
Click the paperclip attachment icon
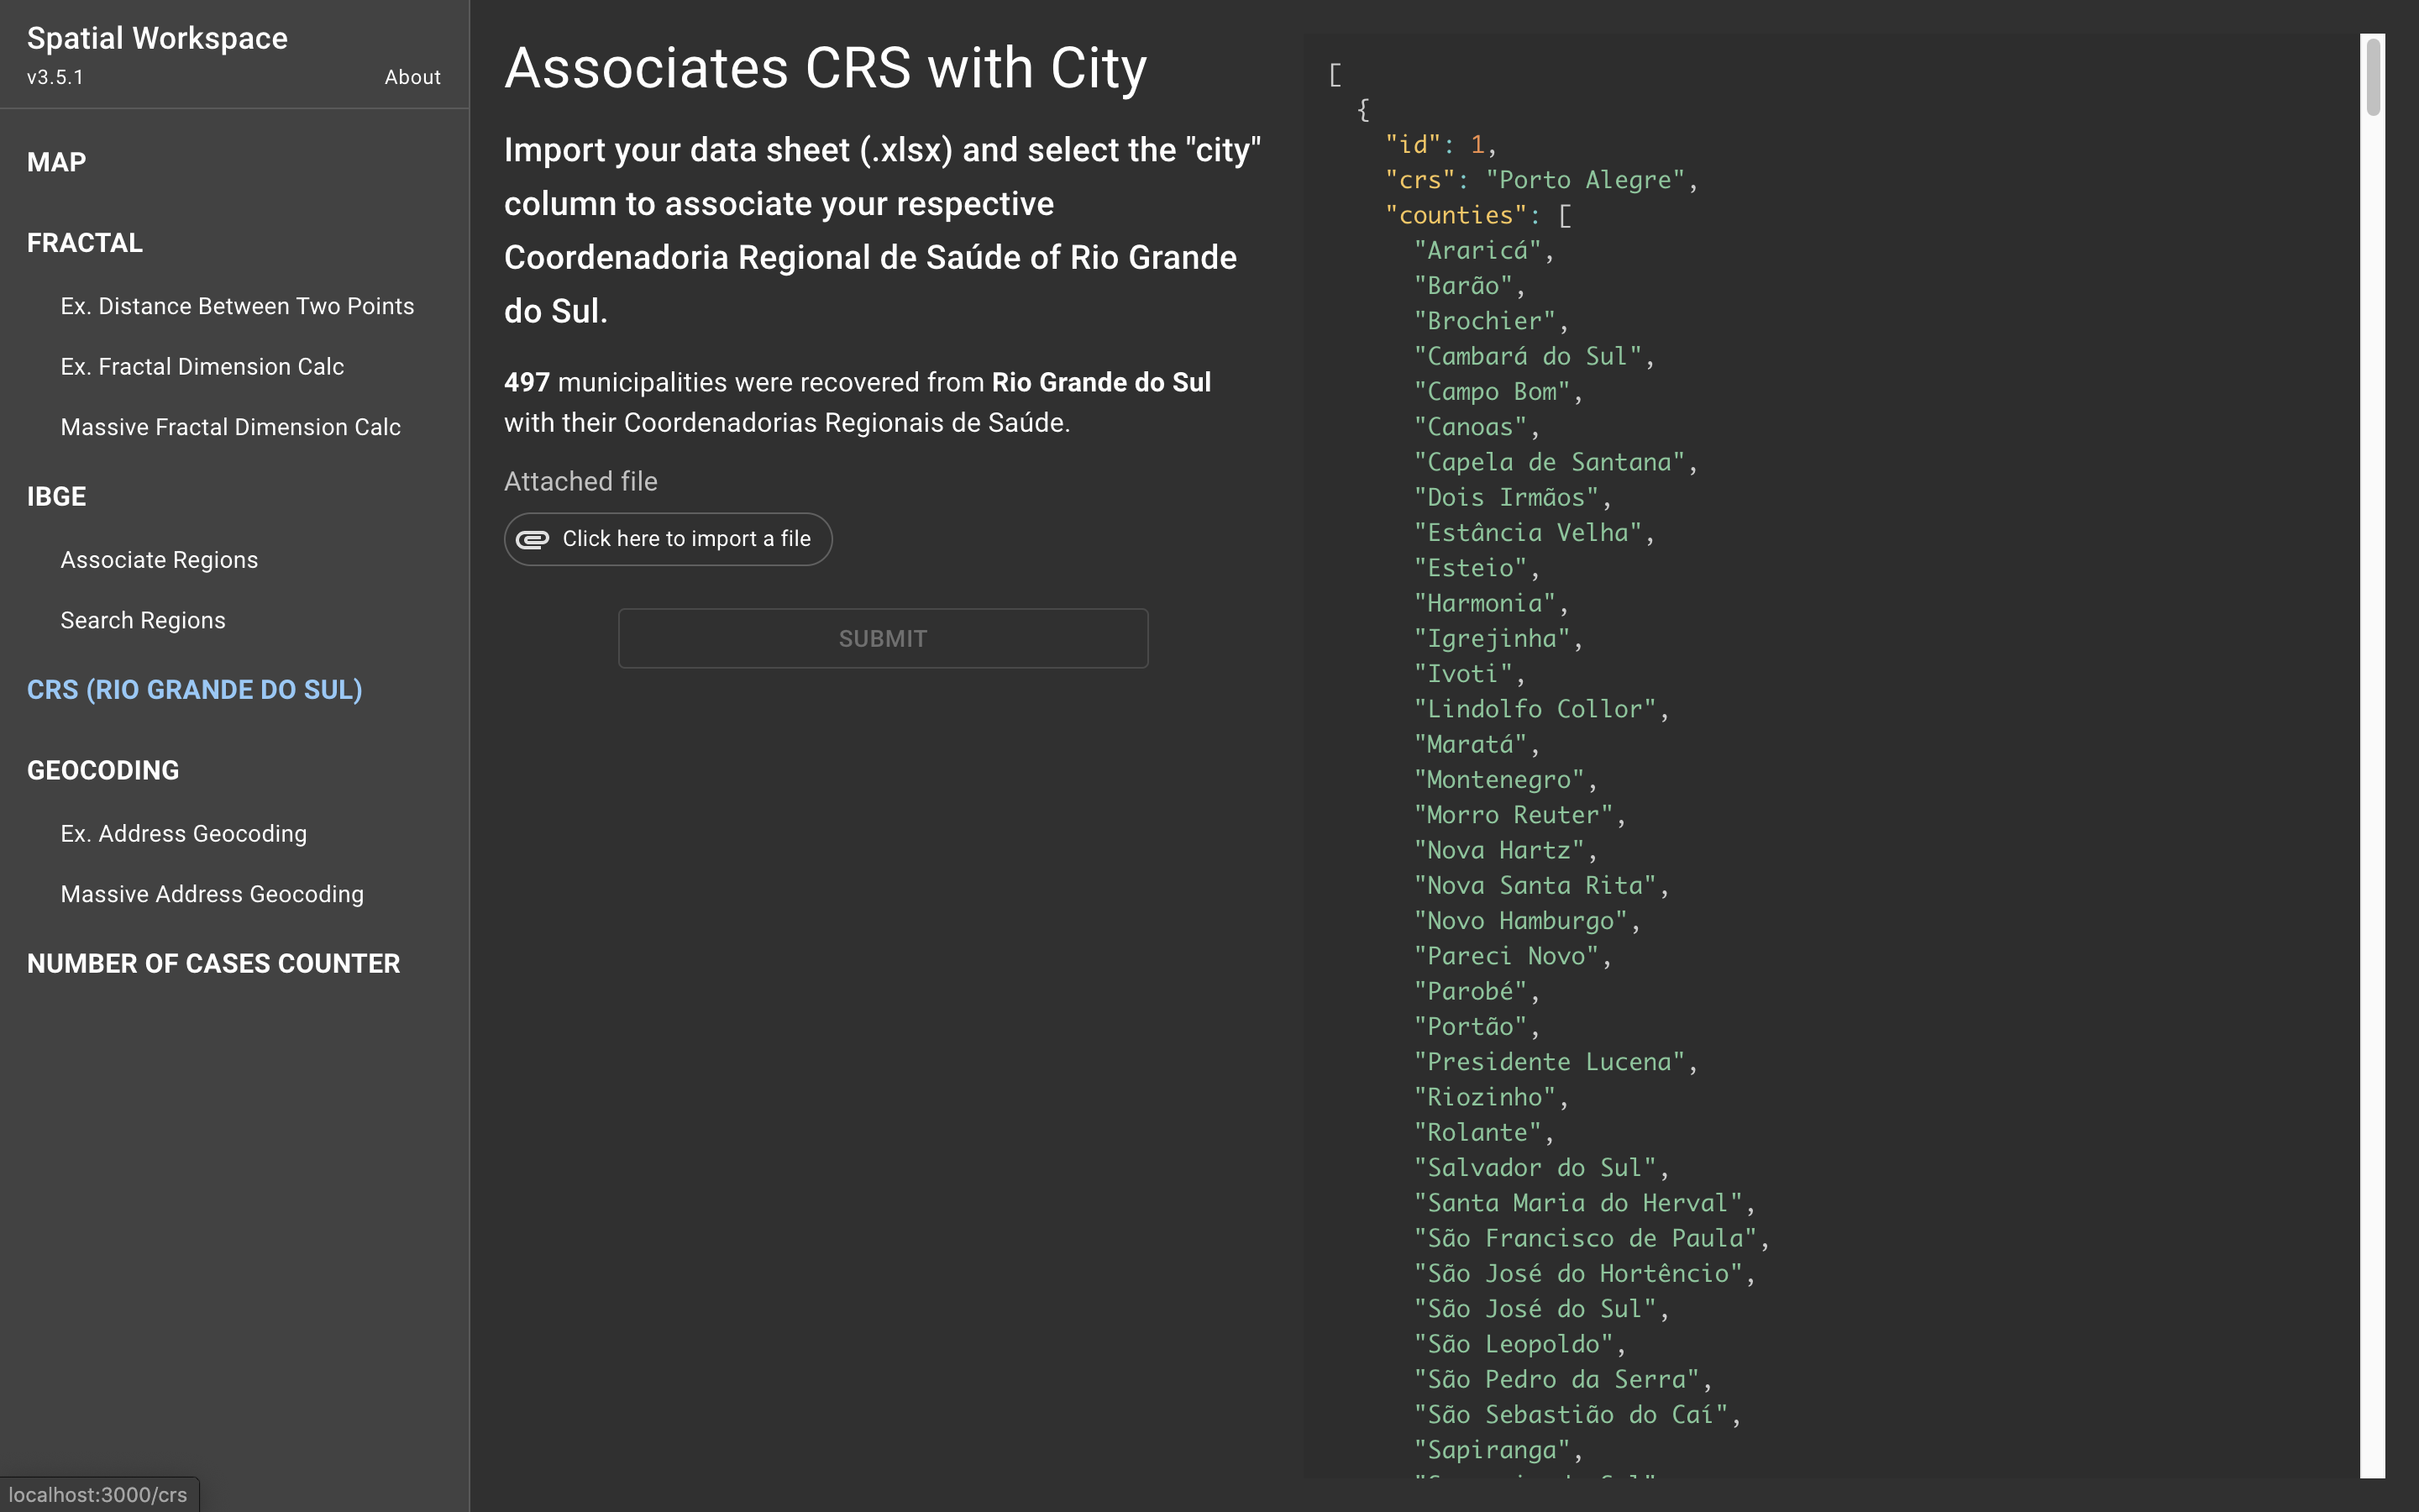coord(532,539)
